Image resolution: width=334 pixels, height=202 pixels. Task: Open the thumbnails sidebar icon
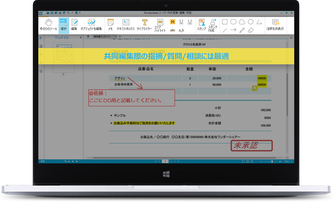tap(41, 38)
